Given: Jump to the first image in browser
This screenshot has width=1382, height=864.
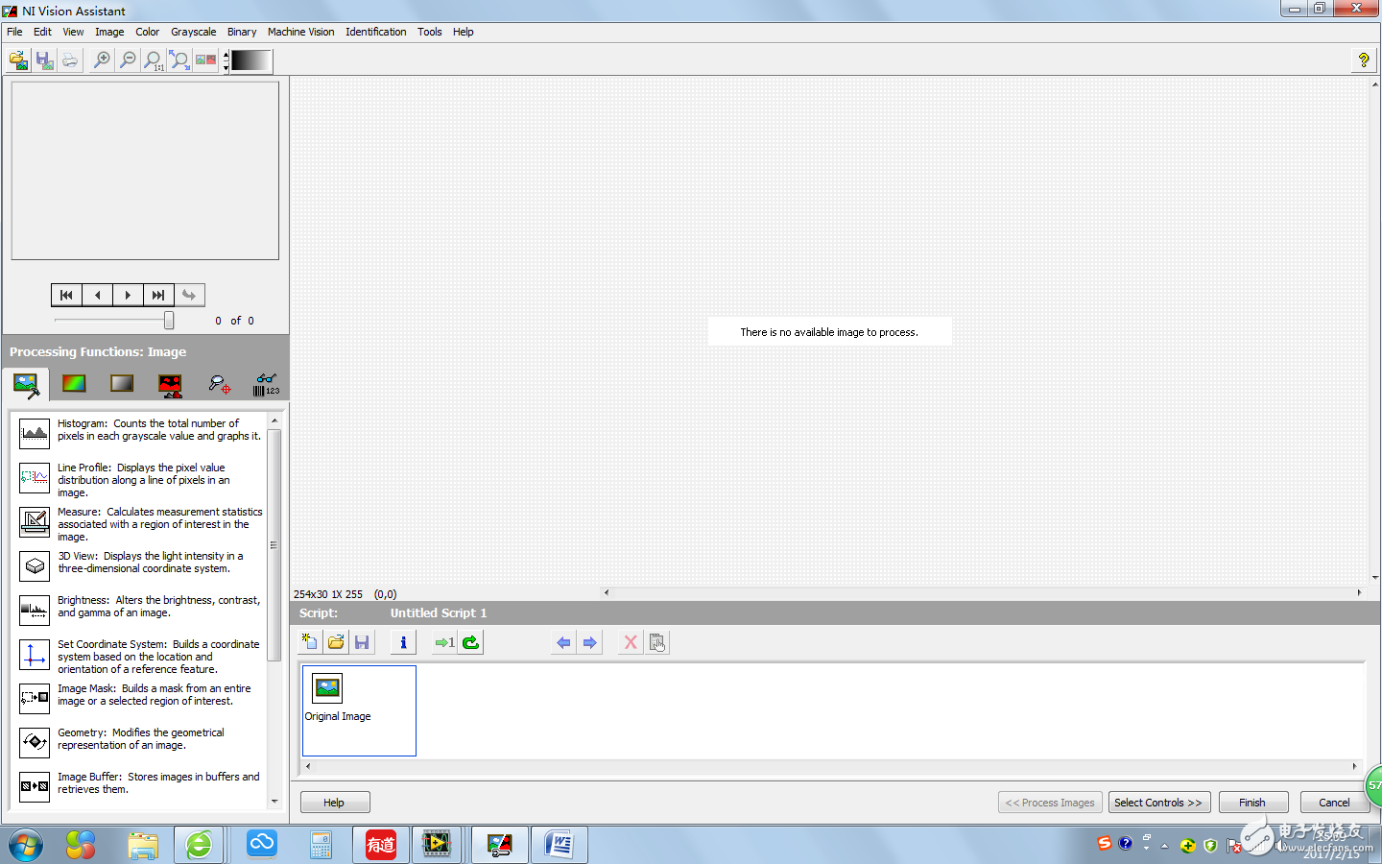Looking at the screenshot, I should click(x=66, y=295).
